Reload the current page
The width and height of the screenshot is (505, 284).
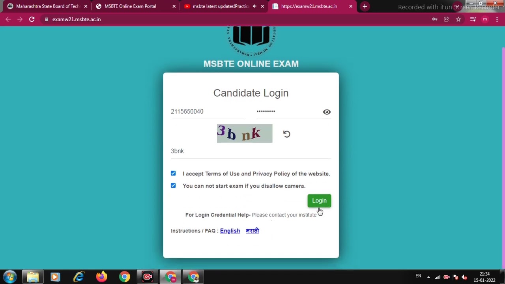click(32, 19)
